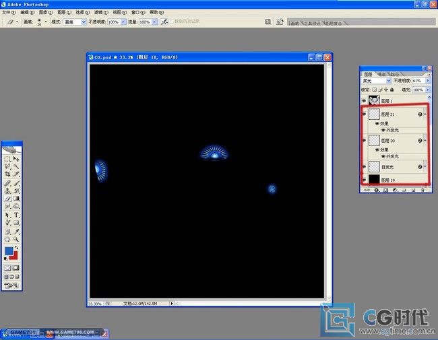Select the Healing Brush tool
The image size is (438, 340).
(7, 183)
